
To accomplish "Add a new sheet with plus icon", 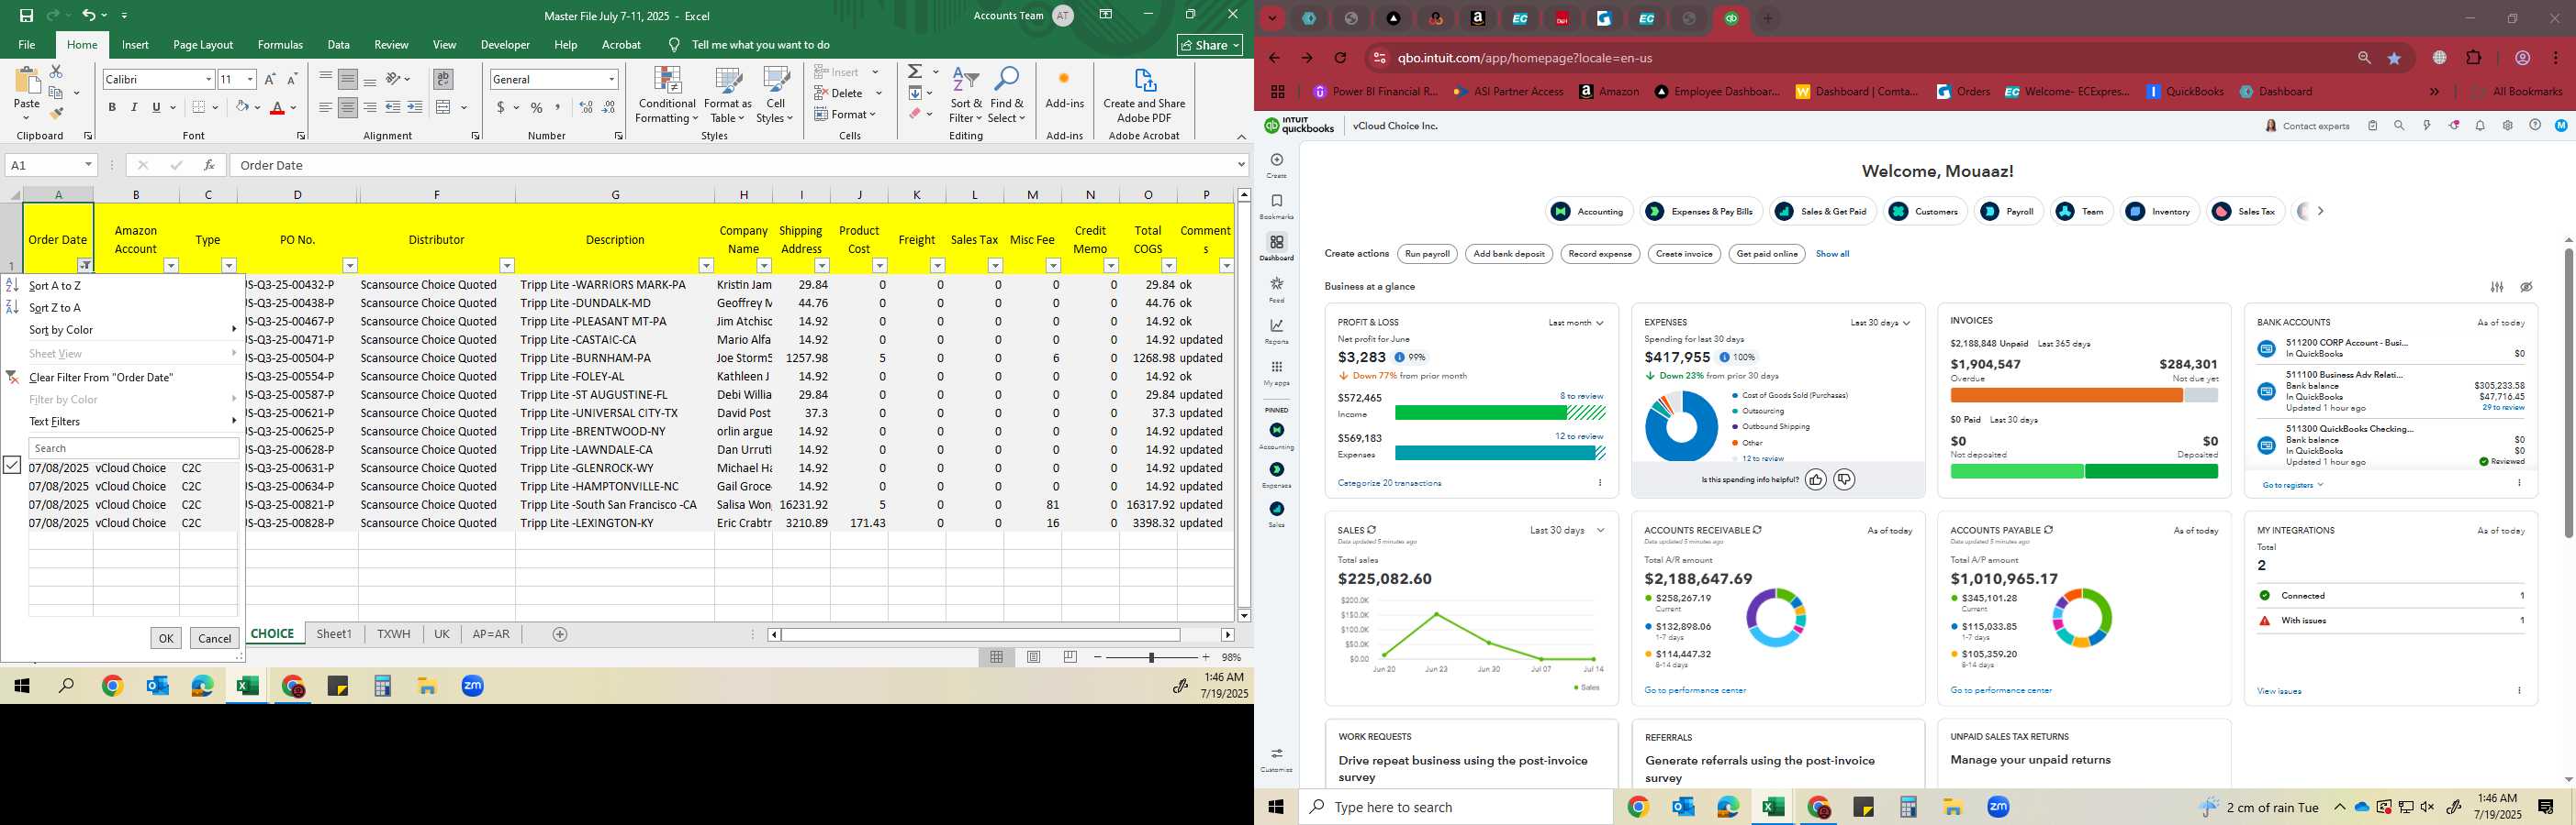I will tap(560, 634).
